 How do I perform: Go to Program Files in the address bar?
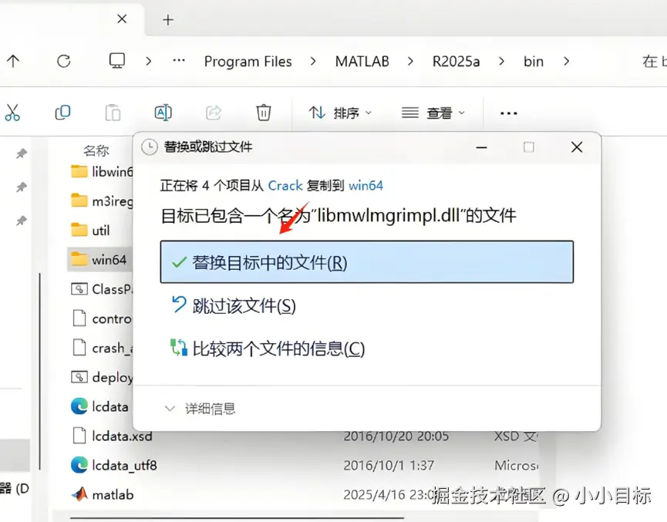[248, 62]
